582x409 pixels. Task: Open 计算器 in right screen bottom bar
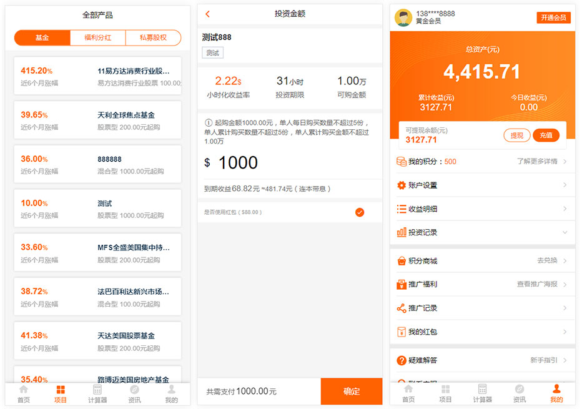pos(482,394)
